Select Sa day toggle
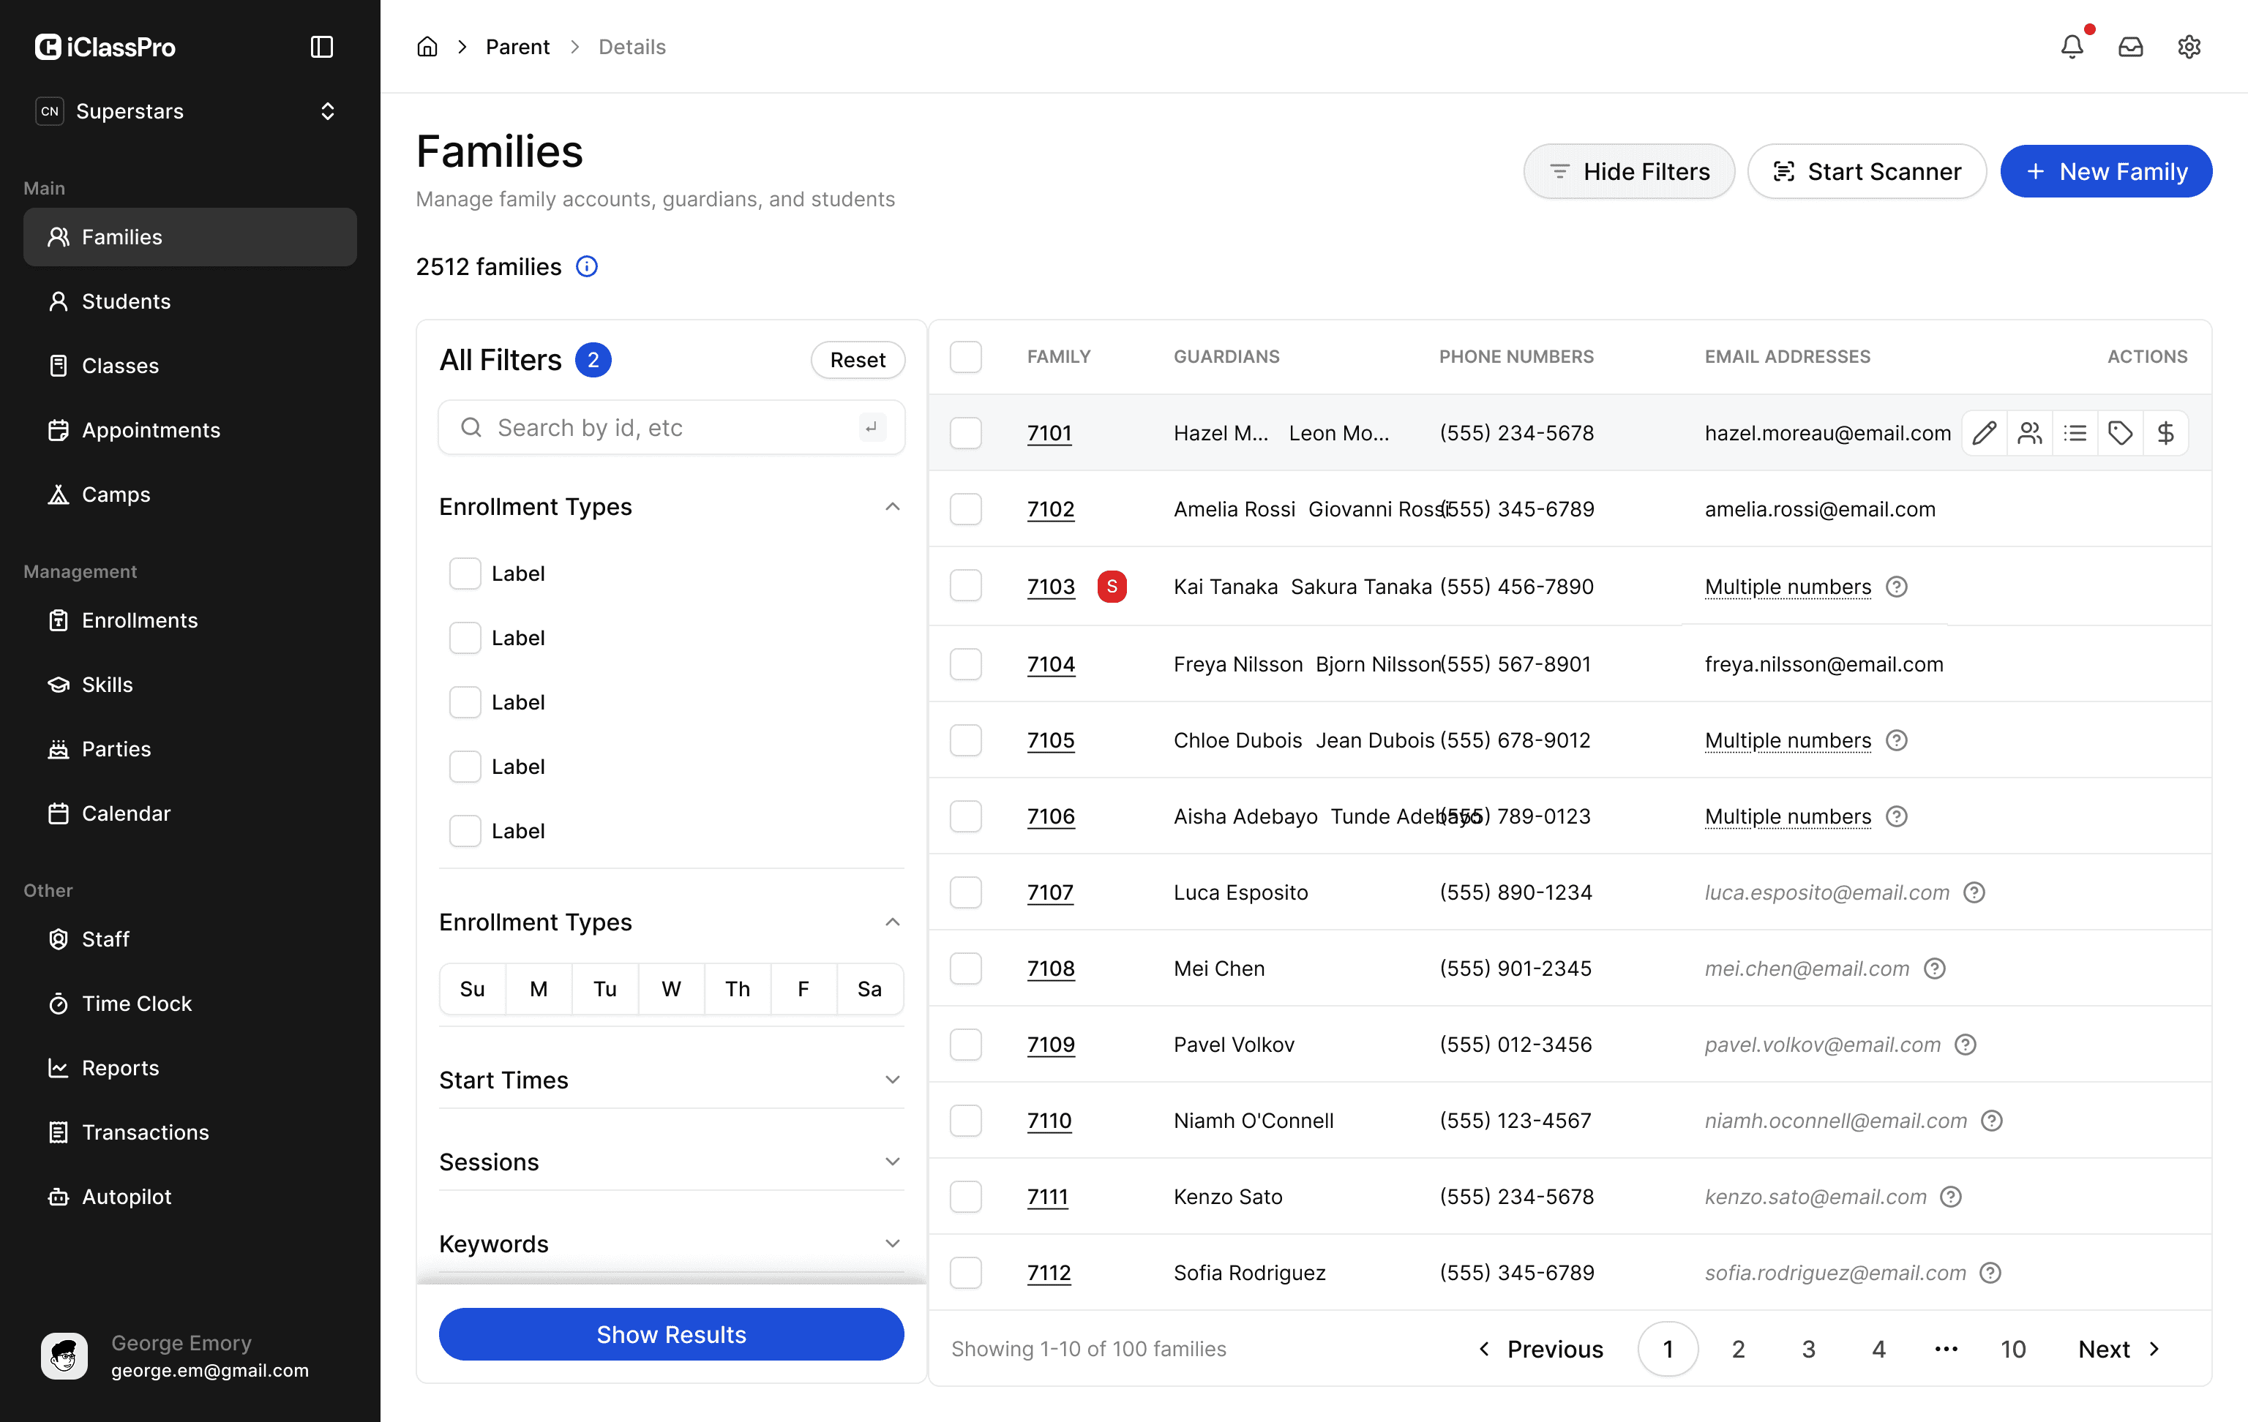The image size is (2248, 1422). tap(869, 989)
